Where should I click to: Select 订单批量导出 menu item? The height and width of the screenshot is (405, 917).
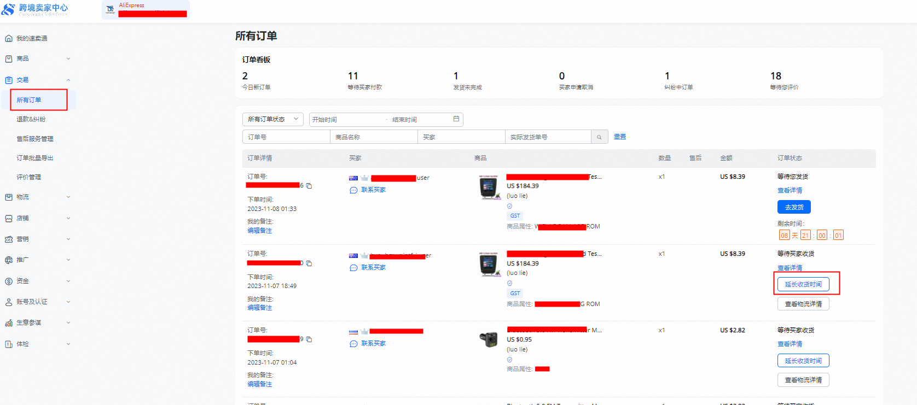coord(35,158)
